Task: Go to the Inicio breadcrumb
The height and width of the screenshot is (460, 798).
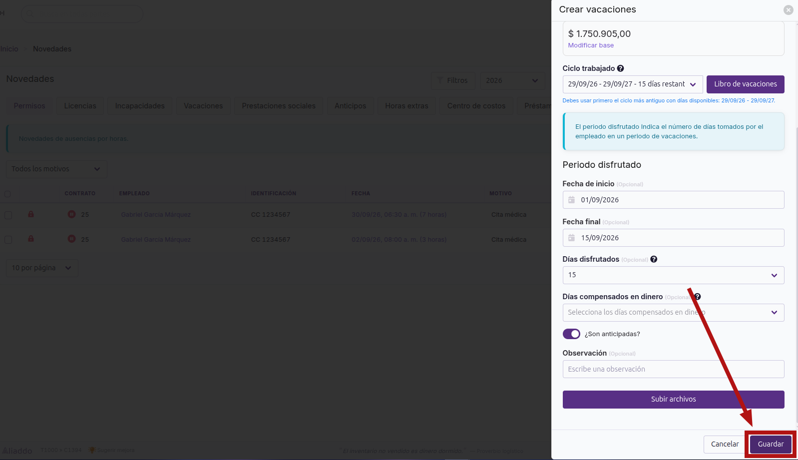Action: (x=9, y=49)
